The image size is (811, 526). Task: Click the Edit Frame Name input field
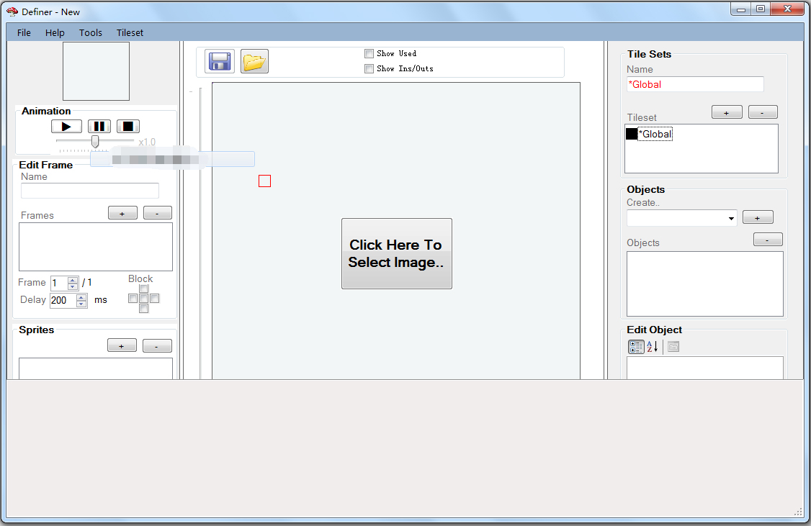[90, 191]
